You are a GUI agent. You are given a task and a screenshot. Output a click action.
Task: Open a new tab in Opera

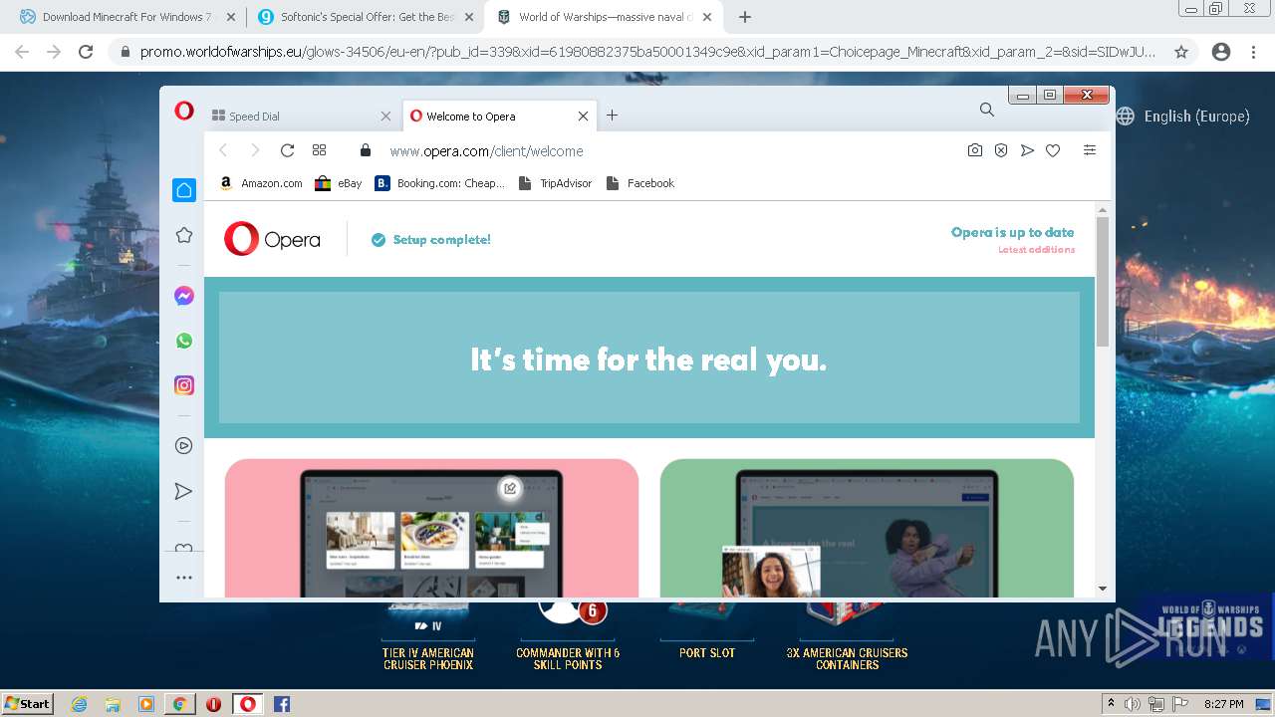612,116
